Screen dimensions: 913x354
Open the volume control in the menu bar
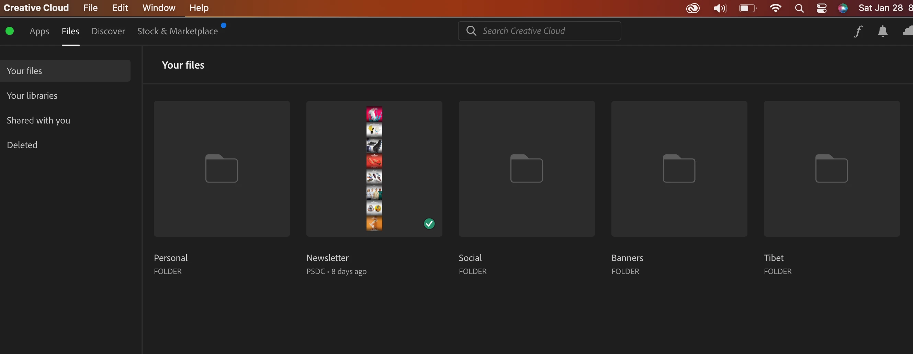point(720,8)
